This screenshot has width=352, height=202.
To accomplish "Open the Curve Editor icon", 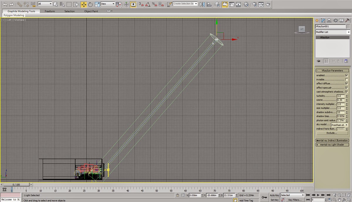I will [232, 4].
